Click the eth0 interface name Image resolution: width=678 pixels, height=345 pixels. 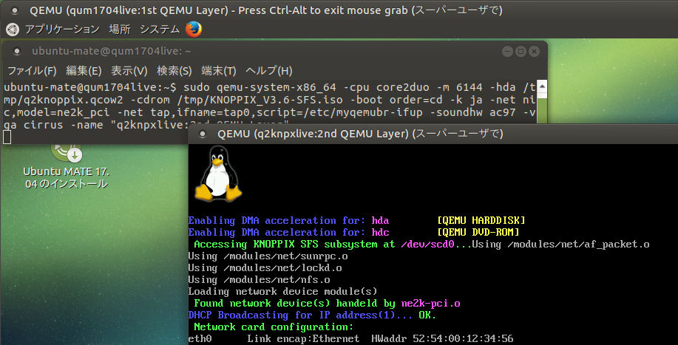[200, 339]
